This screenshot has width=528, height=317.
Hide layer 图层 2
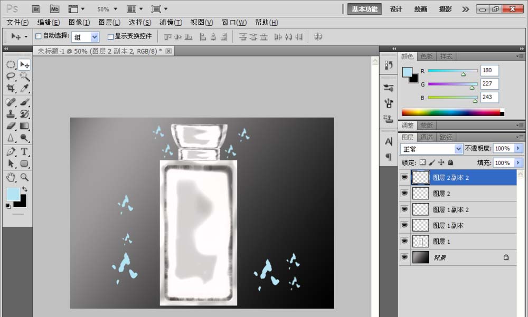click(x=404, y=193)
